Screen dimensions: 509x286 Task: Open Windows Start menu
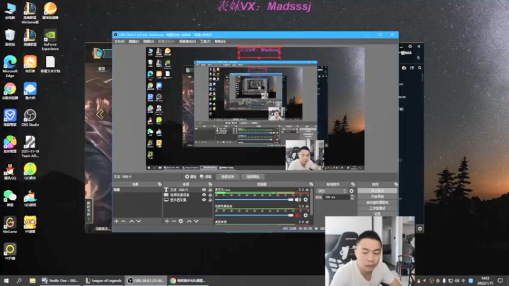(6, 281)
